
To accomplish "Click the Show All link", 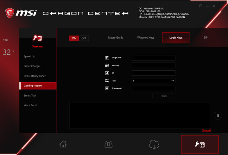I will [206, 130].
